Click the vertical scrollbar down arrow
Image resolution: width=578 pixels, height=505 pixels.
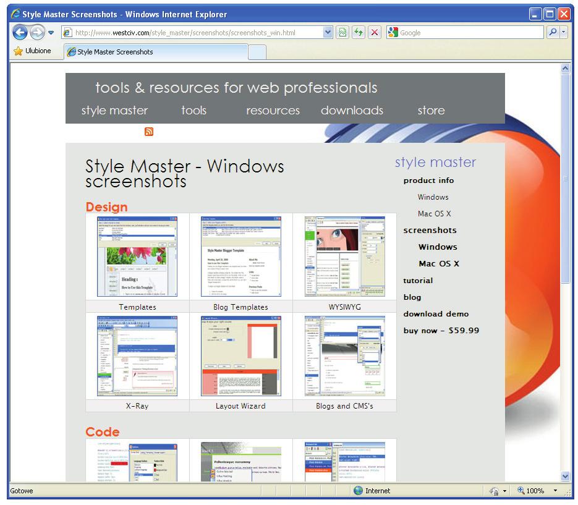click(x=565, y=476)
